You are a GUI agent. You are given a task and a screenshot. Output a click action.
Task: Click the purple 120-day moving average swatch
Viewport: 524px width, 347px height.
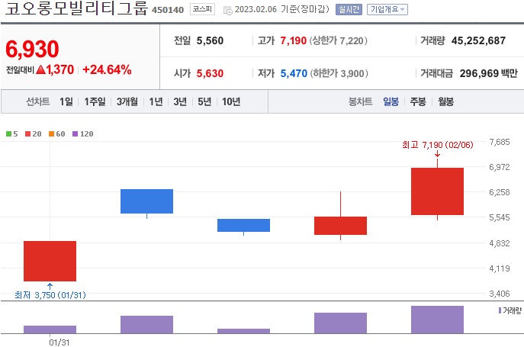point(76,134)
